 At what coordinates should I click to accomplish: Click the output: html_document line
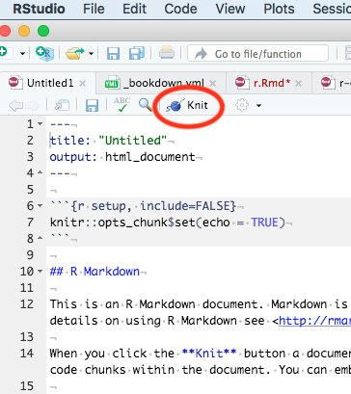click(122, 157)
